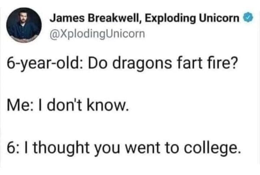Screen dimensions: 260x175
Task: Click the blue verified checkmark badge
Action: [x=248, y=17]
